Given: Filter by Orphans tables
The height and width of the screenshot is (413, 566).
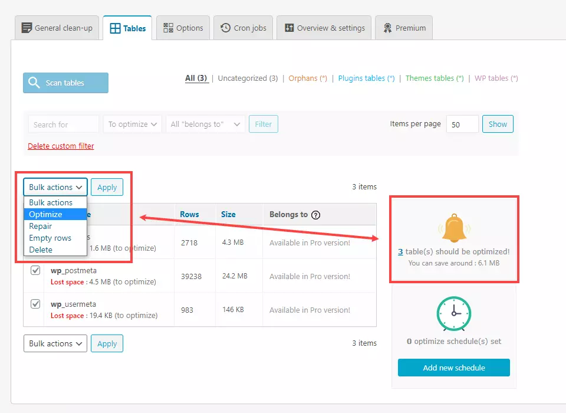Looking at the screenshot, I should (308, 78).
